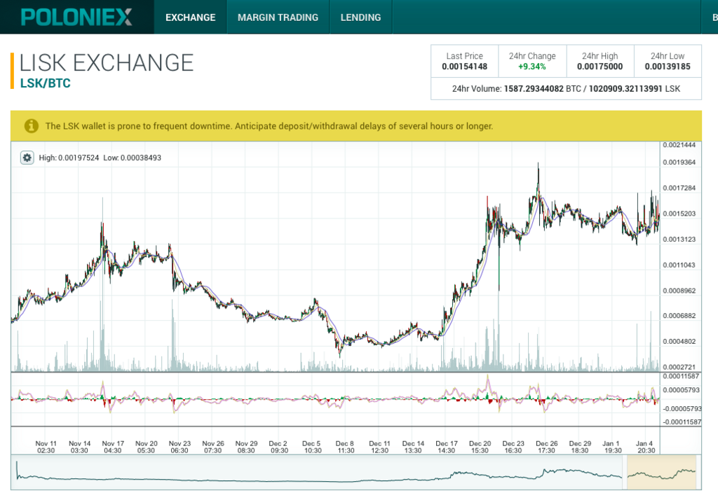Click the highlighted range selector window
Image resolution: width=718 pixels, height=500 pixels.
pyautogui.click(x=661, y=472)
